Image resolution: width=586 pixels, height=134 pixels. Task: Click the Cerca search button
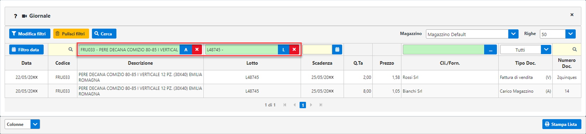(x=104, y=34)
